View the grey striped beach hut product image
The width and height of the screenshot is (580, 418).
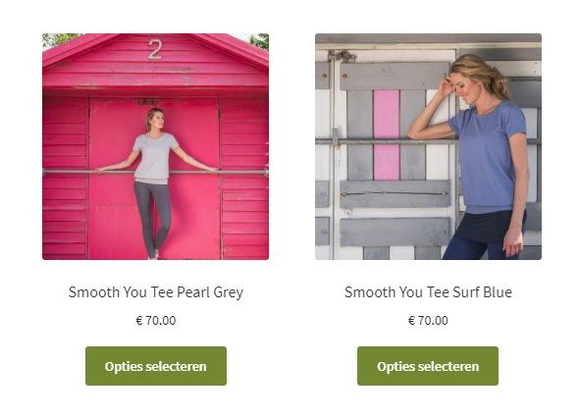coord(428,146)
